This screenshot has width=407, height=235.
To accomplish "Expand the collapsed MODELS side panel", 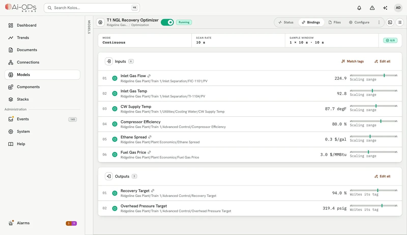I will 89,27.
